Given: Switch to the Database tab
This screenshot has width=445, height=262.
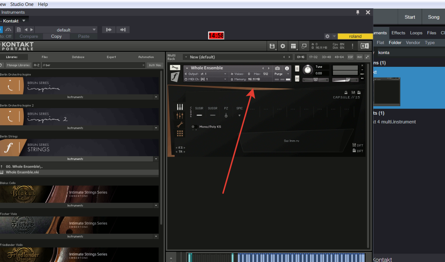Looking at the screenshot, I should (78, 57).
